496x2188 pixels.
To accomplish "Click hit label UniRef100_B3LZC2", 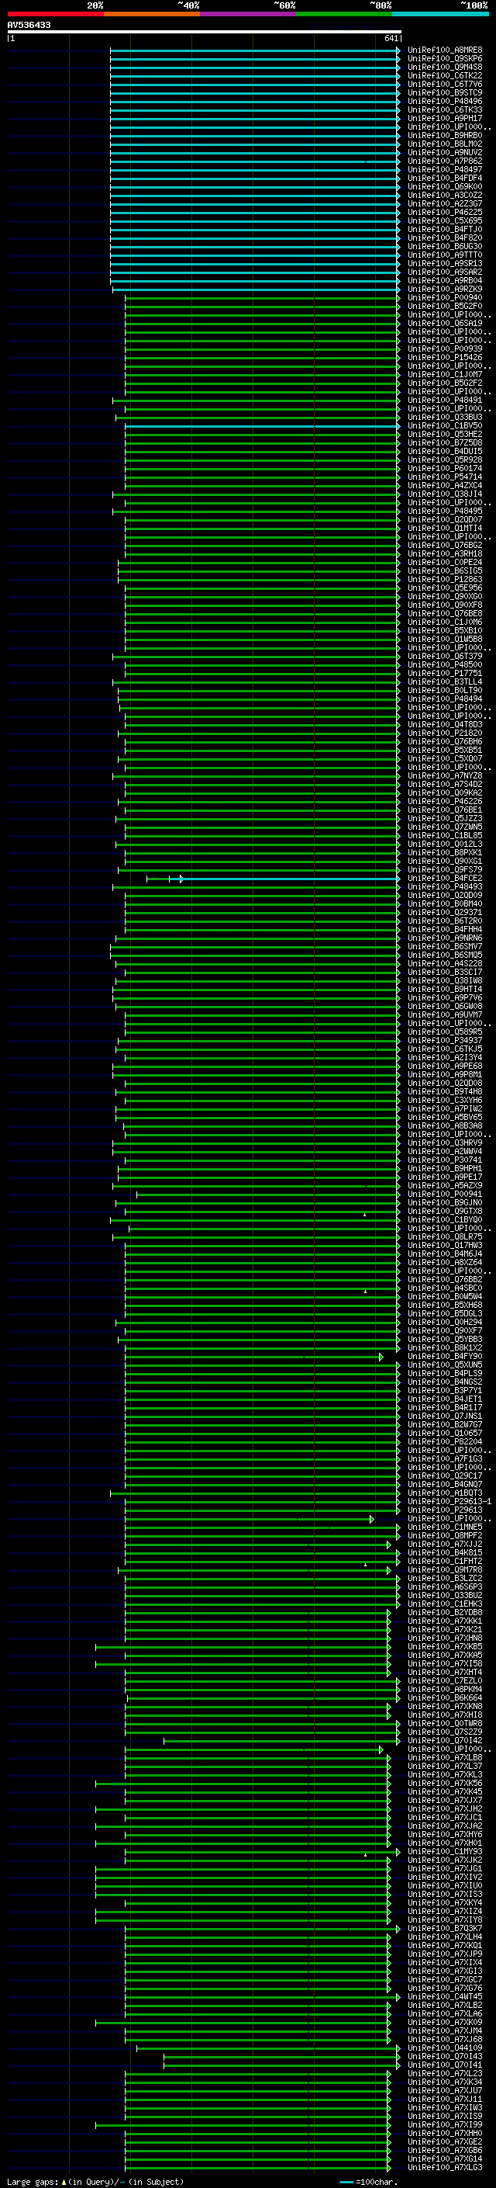I will point(445,1578).
